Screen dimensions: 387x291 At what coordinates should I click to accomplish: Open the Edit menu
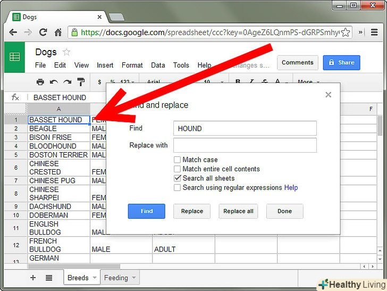click(x=60, y=65)
